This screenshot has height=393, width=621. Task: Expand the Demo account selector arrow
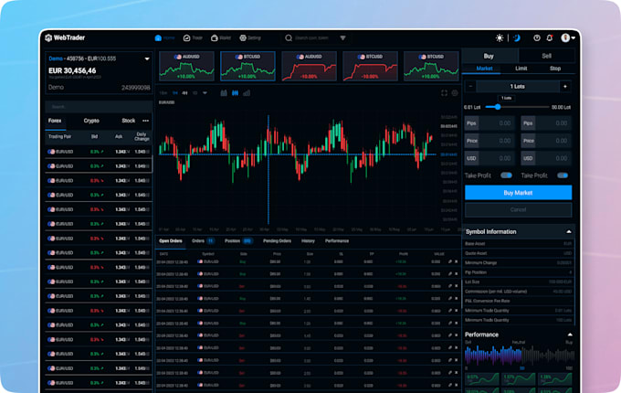tap(147, 58)
